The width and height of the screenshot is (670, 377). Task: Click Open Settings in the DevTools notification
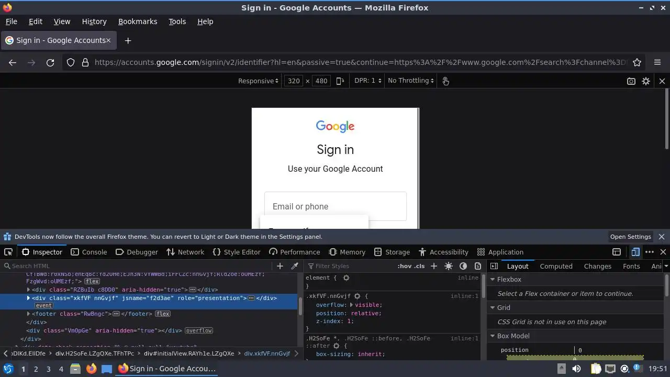click(x=630, y=237)
